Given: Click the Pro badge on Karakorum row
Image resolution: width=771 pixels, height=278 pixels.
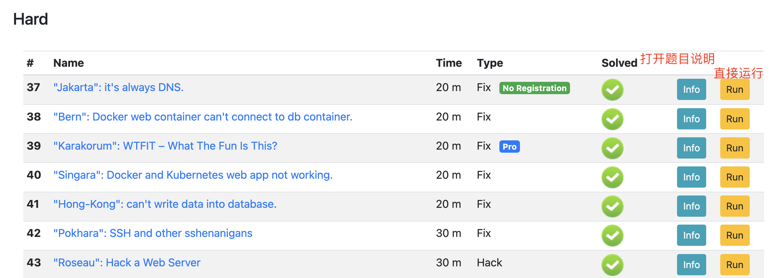Looking at the screenshot, I should click(x=509, y=147).
